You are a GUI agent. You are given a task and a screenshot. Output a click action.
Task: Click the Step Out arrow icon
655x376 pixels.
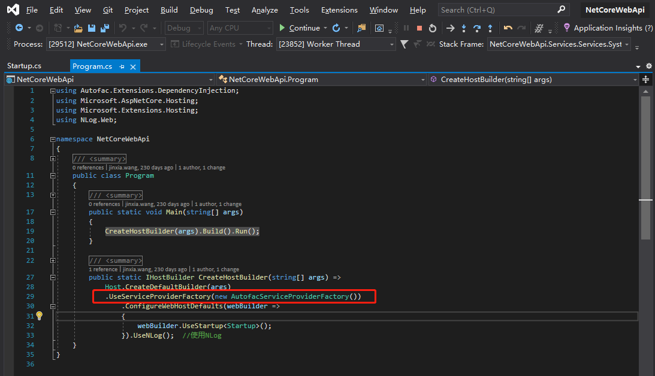pyautogui.click(x=490, y=28)
